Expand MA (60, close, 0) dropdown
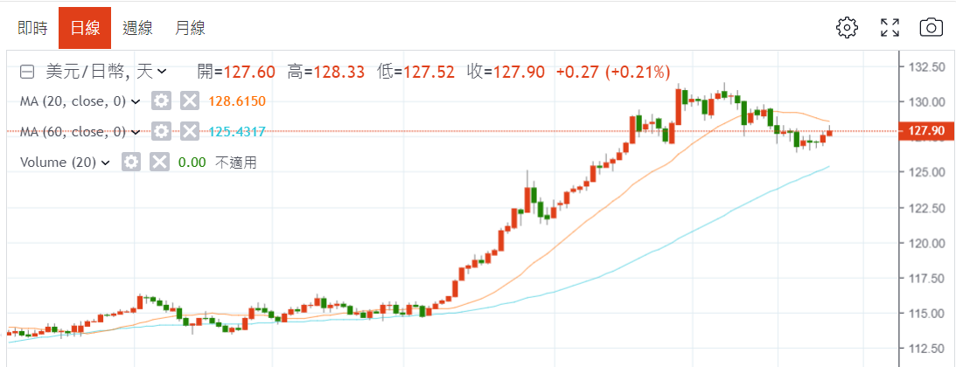This screenshot has width=956, height=367. (x=136, y=132)
